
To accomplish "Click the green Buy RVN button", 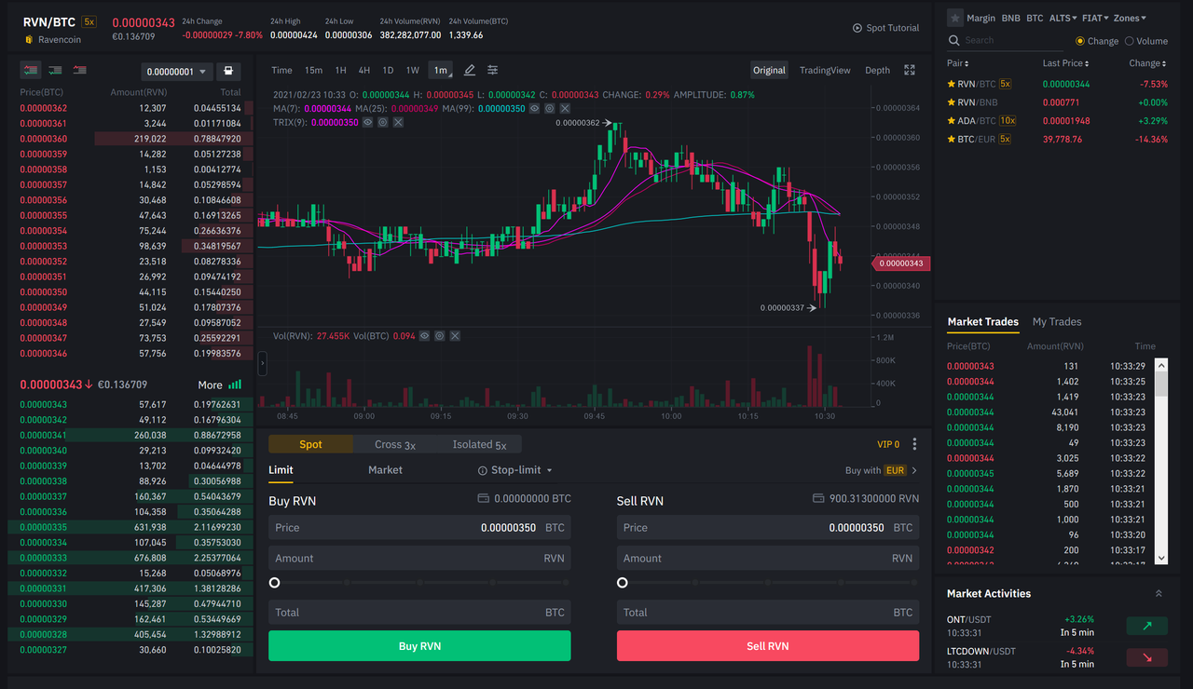I will 419,646.
